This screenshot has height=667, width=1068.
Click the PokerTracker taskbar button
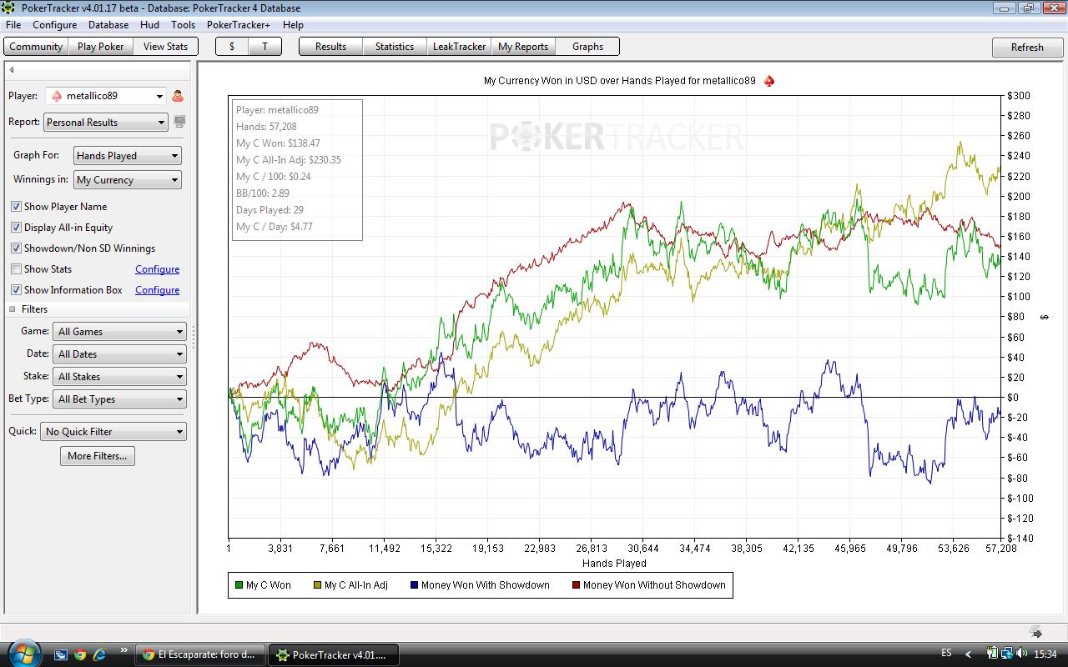coord(334,654)
